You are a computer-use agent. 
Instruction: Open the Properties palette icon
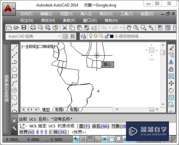pyautogui.click(x=160, y=28)
